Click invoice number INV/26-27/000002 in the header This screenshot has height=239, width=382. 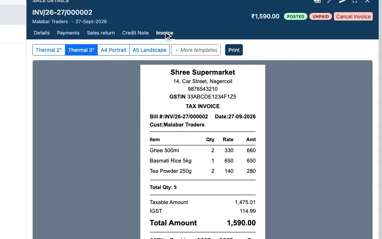coord(62,13)
